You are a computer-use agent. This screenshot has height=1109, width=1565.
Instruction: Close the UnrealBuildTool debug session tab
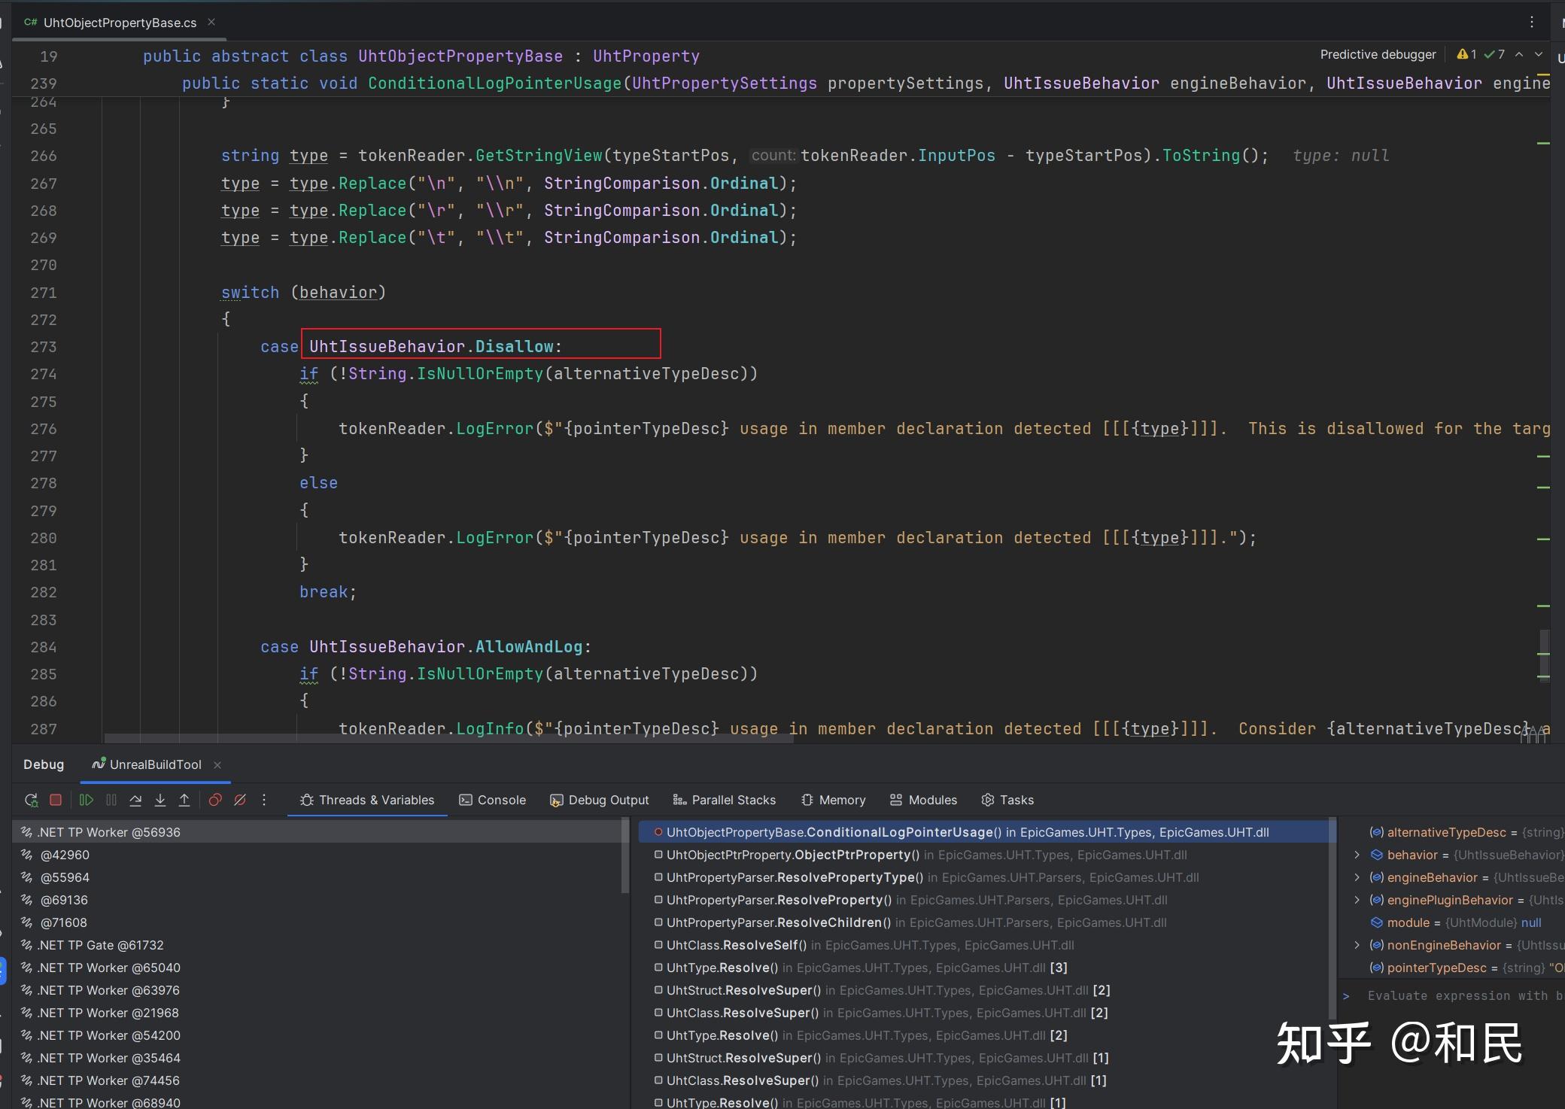coord(217,764)
